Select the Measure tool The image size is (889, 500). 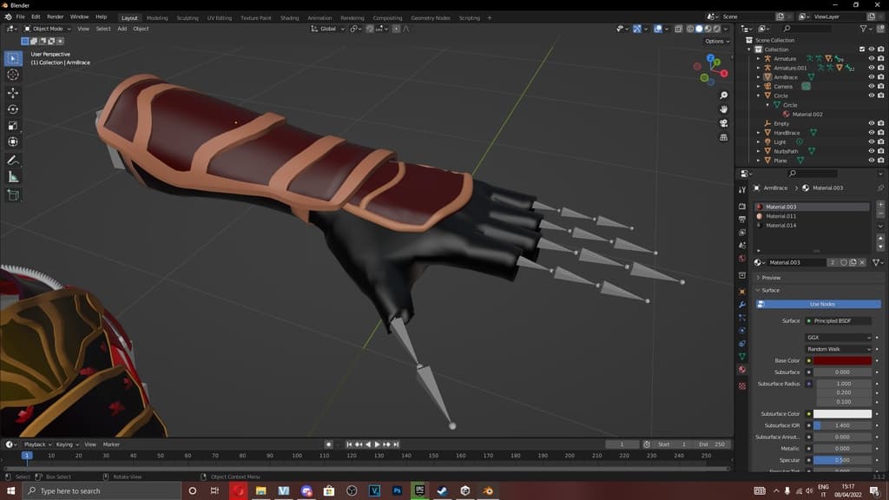[13, 177]
